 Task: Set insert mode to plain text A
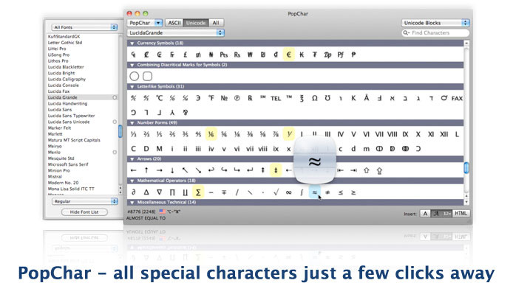pos(425,214)
